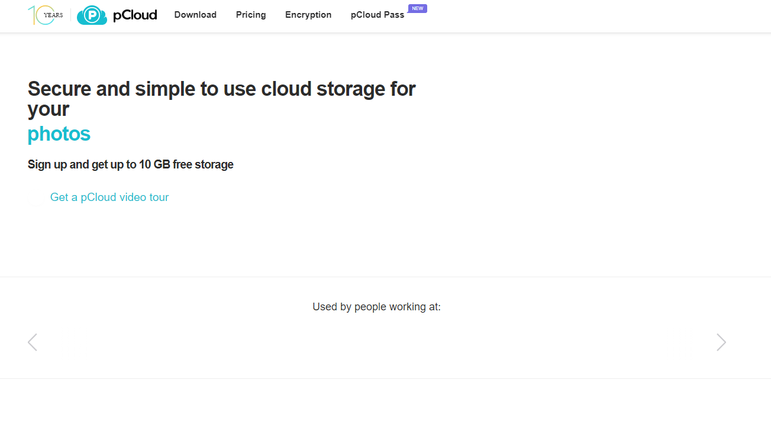The height and width of the screenshot is (425, 771).
Task: Open the Get a pCloud video tour link
Action: pyautogui.click(x=109, y=197)
